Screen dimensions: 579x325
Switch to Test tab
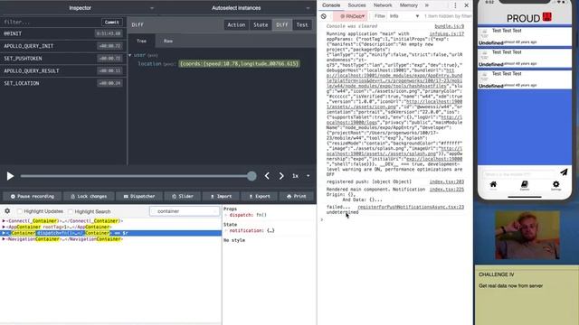tap(302, 25)
